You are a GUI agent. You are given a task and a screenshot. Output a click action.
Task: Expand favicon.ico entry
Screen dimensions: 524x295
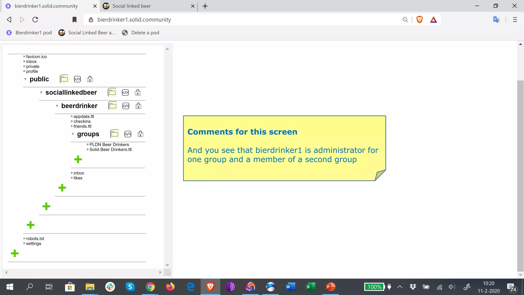click(x=25, y=57)
